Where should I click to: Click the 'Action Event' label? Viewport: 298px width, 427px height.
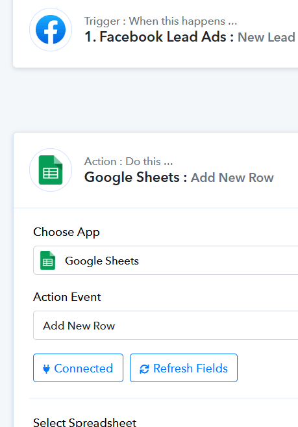[x=67, y=297]
